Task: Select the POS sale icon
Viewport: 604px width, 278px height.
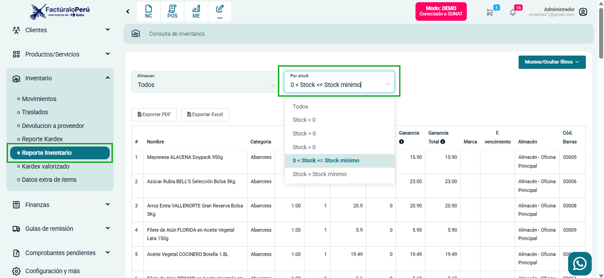Action: [x=172, y=11]
